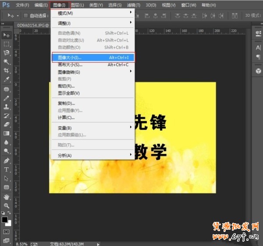
Task: Select the Rectangular Marquee tool
Action: 7,44
